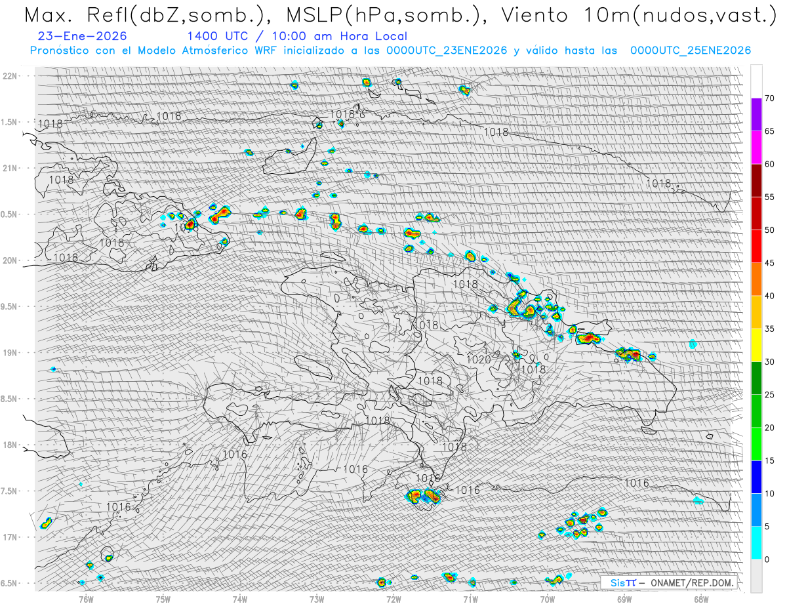Click the '20N' latitude label

(10, 260)
